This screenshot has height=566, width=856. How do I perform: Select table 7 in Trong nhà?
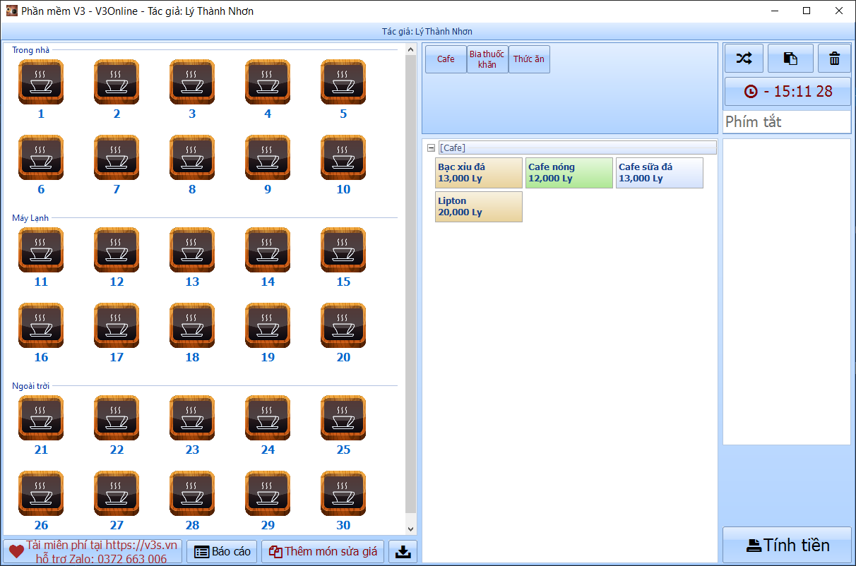pyautogui.click(x=116, y=158)
